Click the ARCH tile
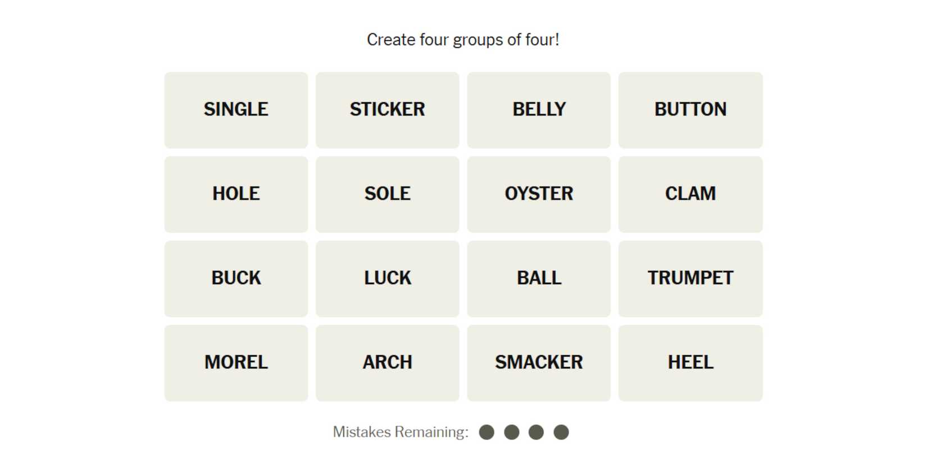The height and width of the screenshot is (463, 927). click(387, 363)
